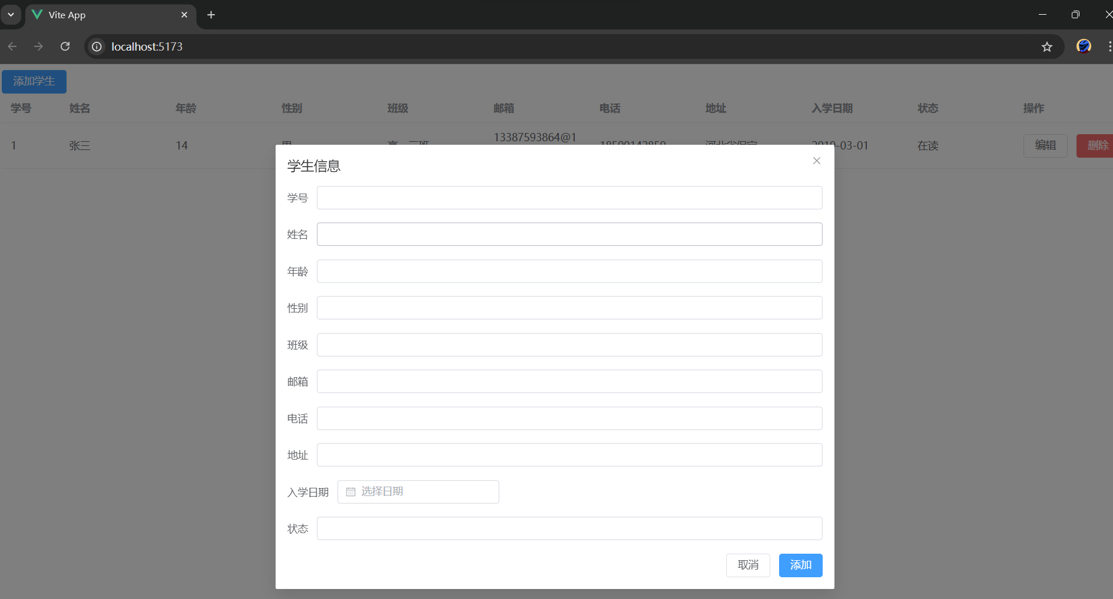The image size is (1113, 599).
Task: Select the 性别 input field
Action: tap(569, 308)
